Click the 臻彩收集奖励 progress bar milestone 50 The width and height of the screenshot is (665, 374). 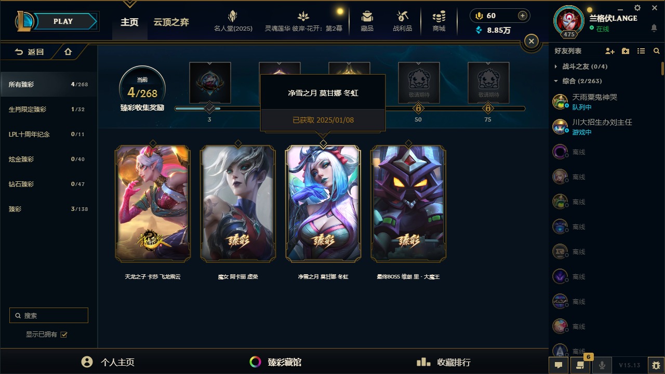click(418, 109)
